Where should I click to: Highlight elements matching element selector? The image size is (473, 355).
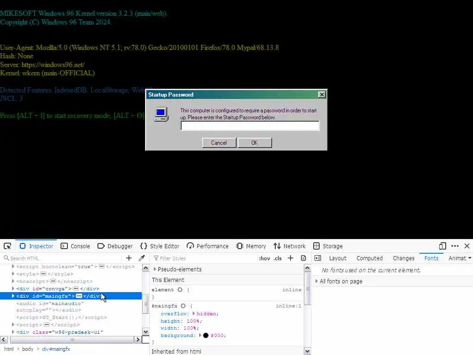[180, 289]
